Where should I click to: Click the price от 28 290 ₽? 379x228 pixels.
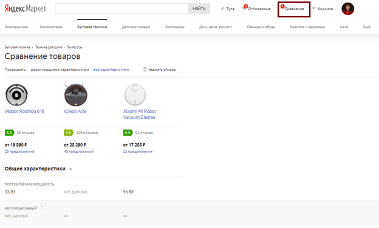pos(75,145)
